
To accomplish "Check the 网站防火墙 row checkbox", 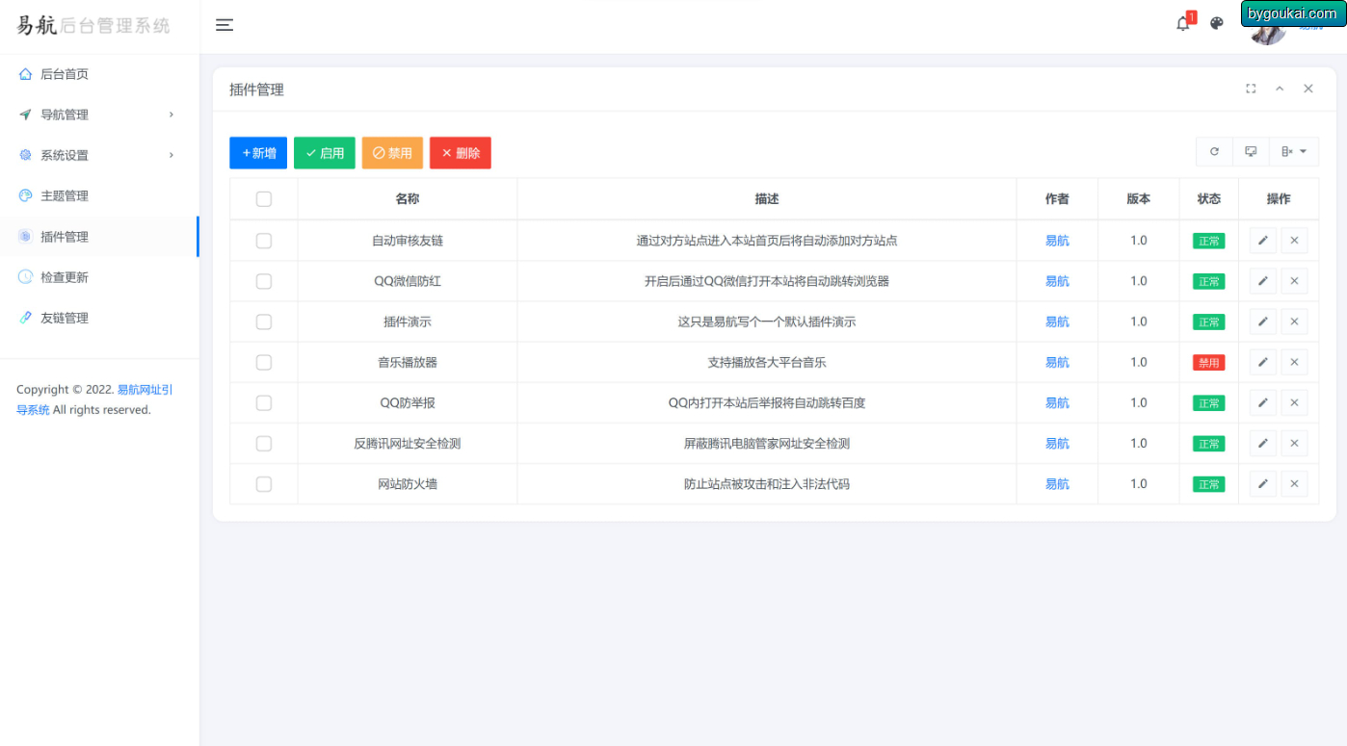I will [x=264, y=483].
